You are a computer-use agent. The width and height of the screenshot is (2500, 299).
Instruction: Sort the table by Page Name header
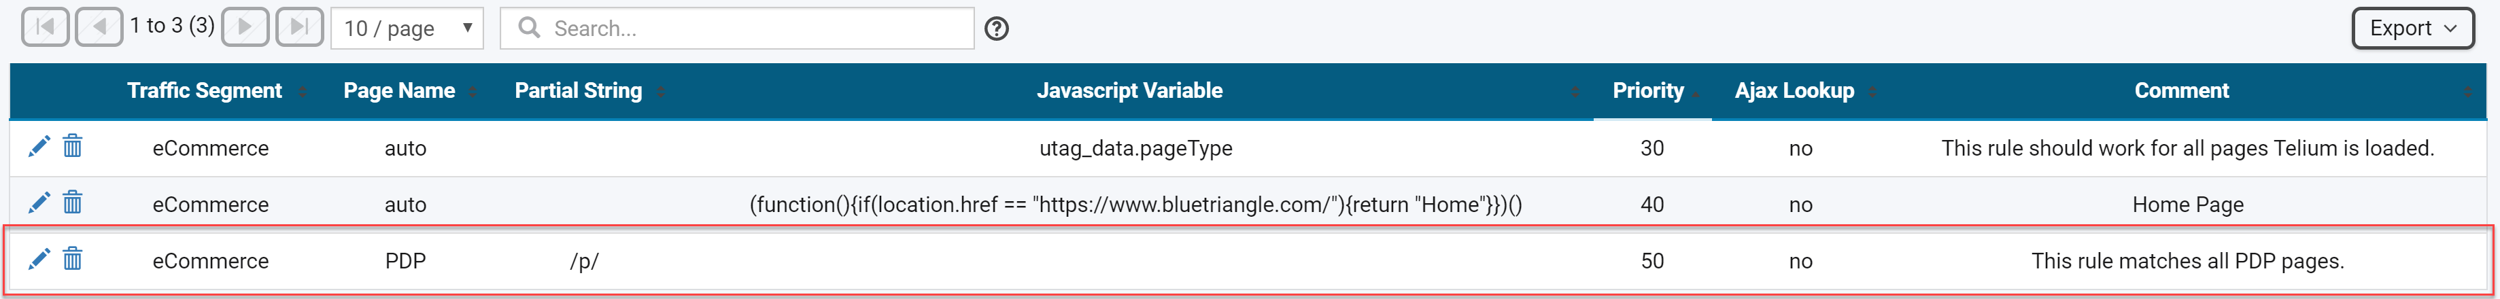(399, 91)
